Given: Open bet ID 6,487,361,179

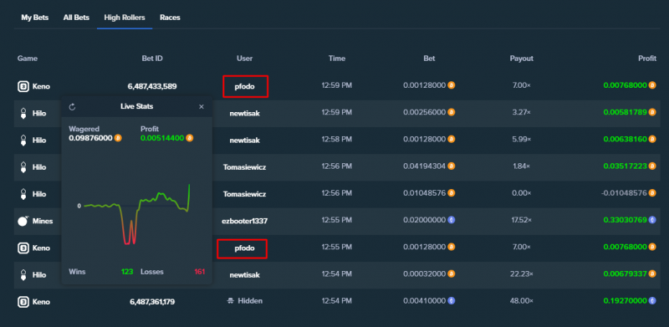Looking at the screenshot, I should click(x=152, y=302).
